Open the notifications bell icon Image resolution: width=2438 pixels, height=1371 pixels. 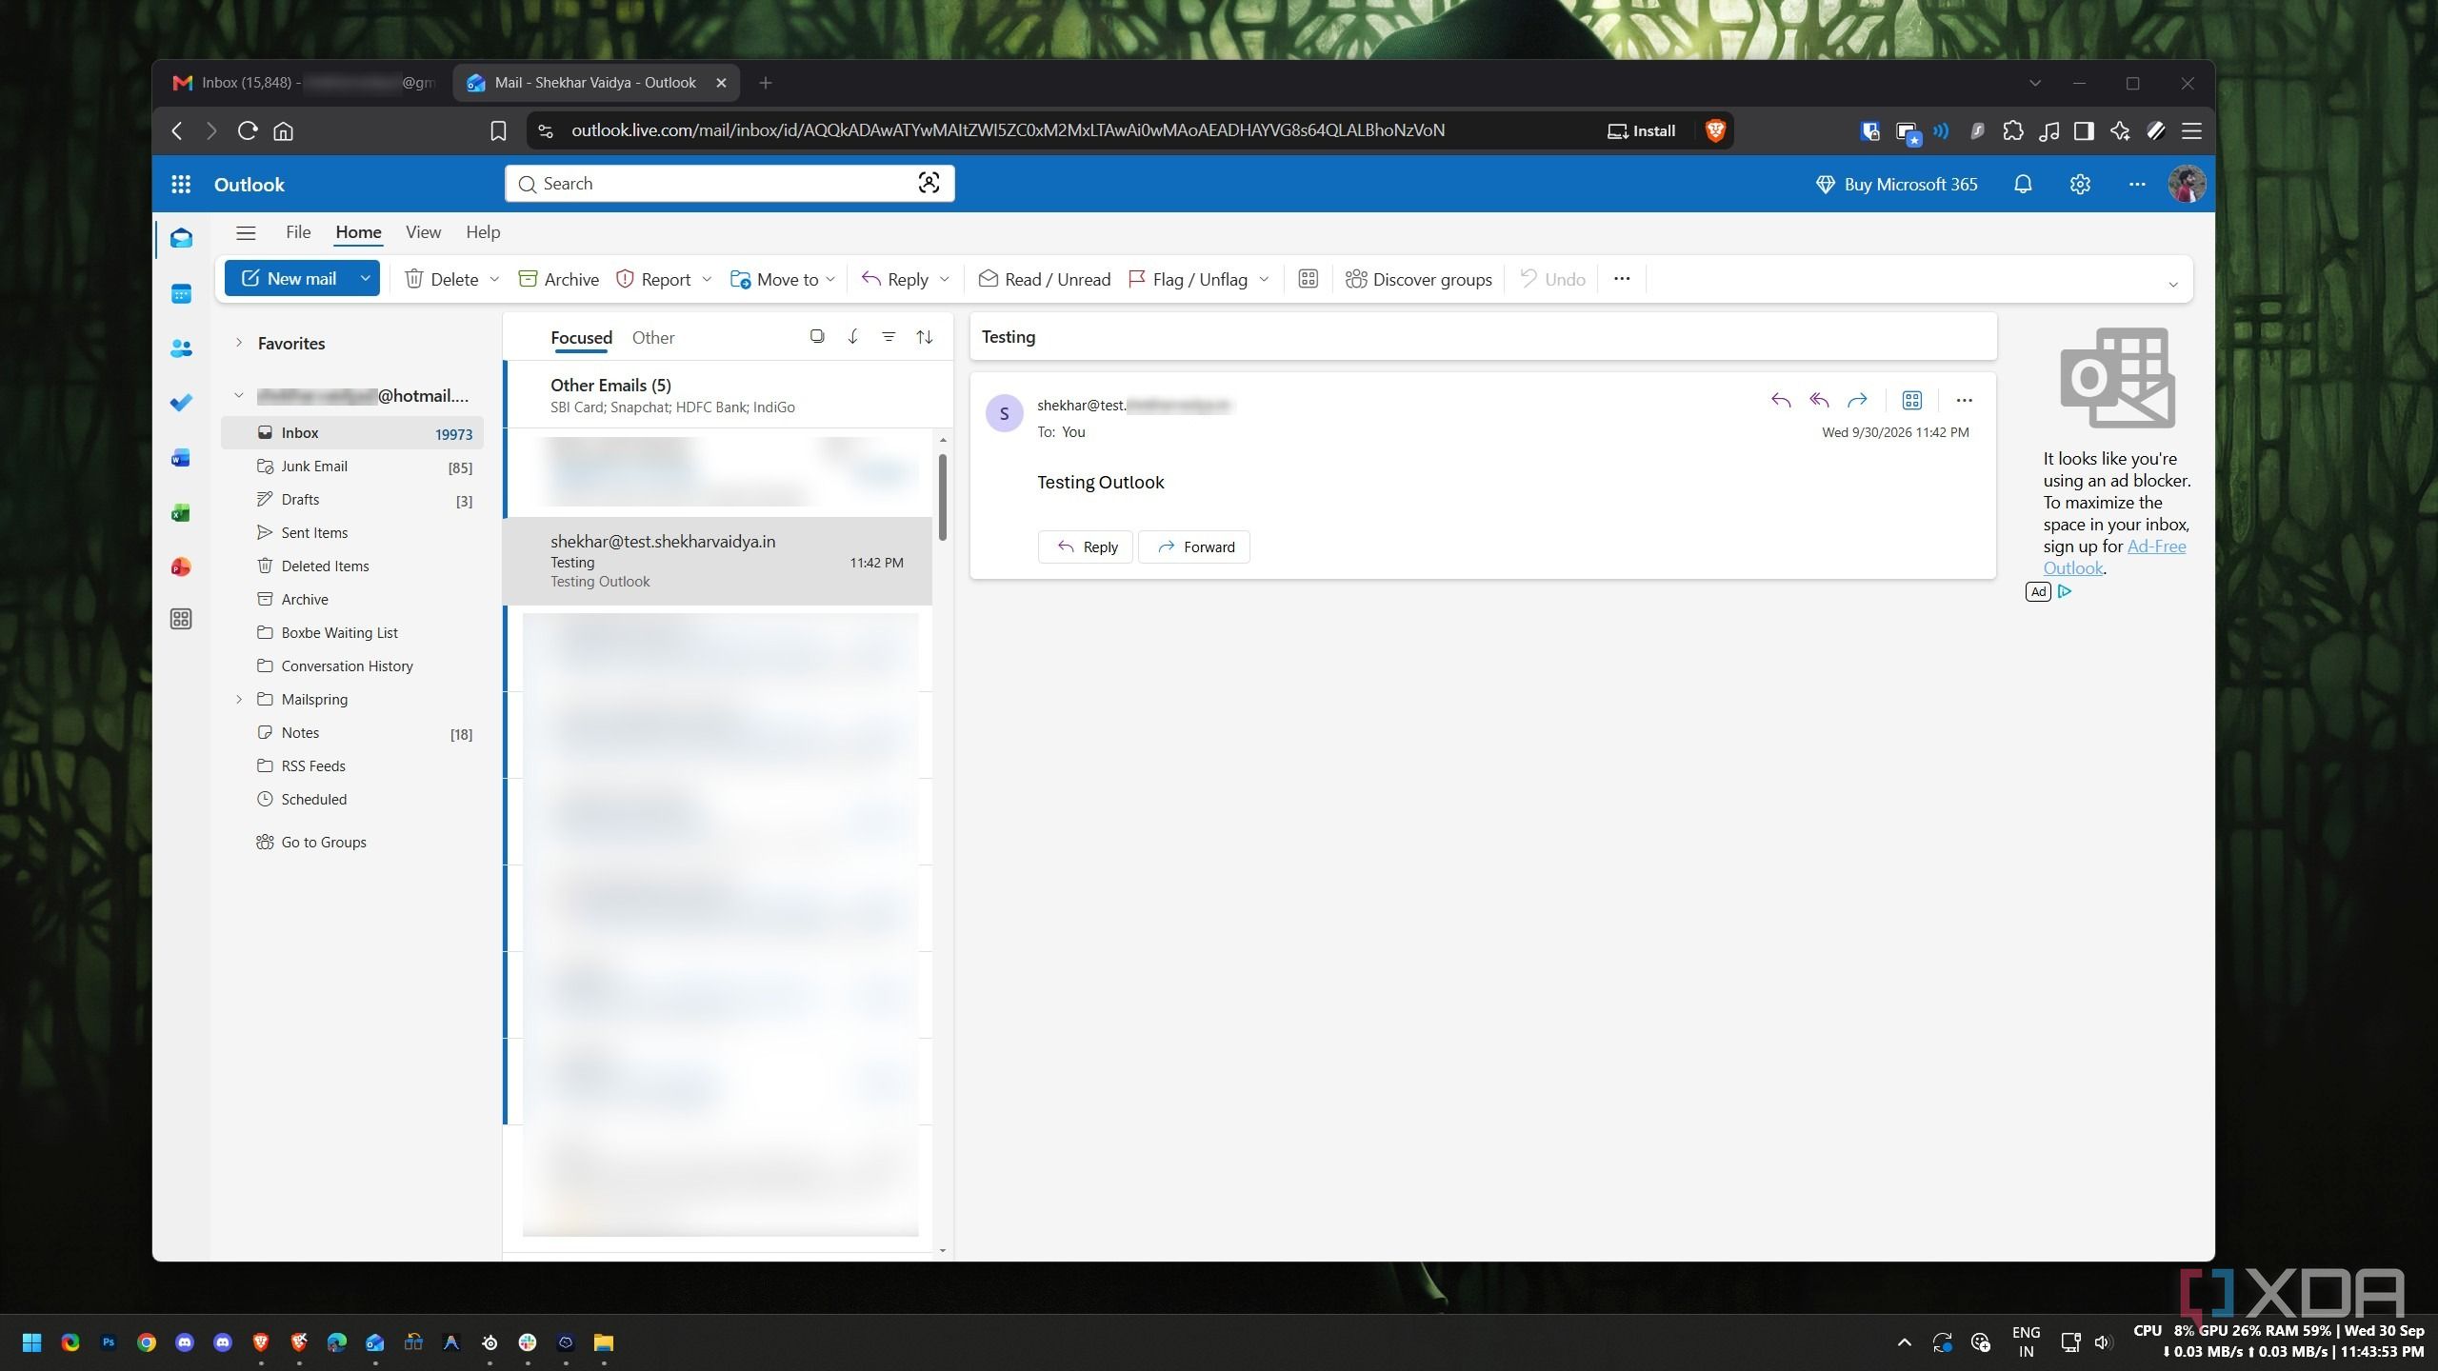pyautogui.click(x=2023, y=185)
